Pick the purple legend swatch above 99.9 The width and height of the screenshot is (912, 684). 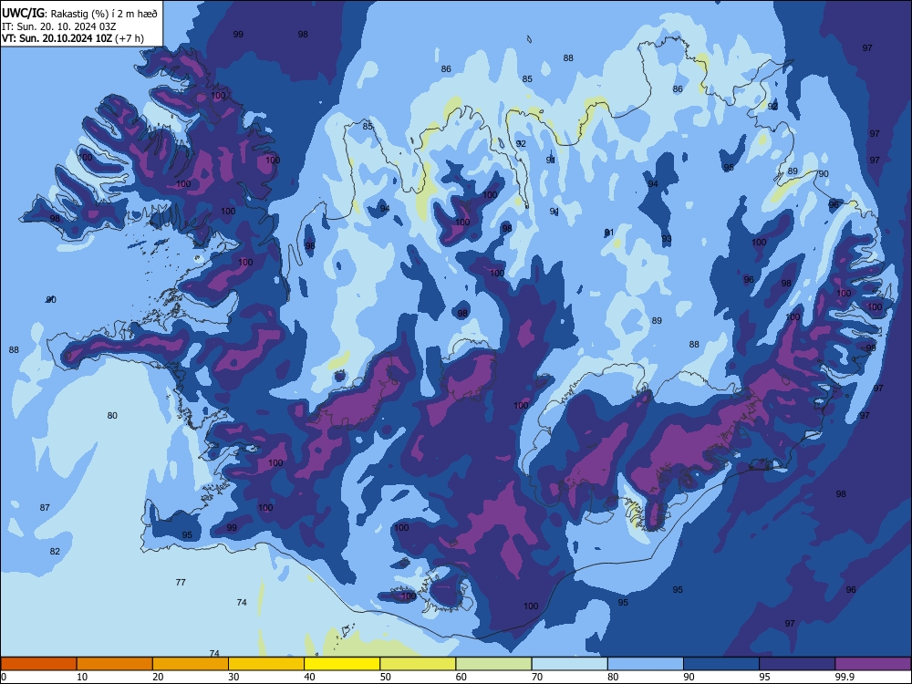873,664
